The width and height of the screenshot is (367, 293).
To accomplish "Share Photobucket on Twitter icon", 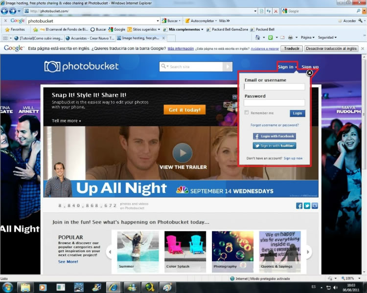I will point(307,206).
